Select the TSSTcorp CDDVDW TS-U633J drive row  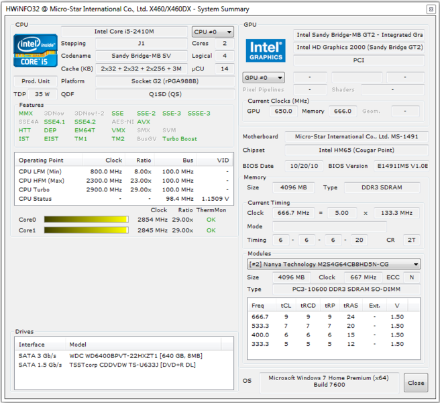pyautogui.click(x=123, y=365)
